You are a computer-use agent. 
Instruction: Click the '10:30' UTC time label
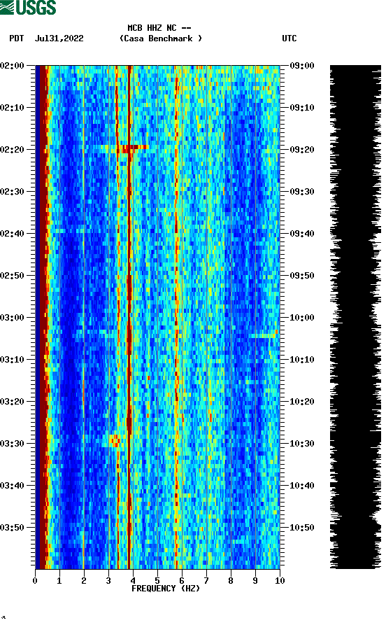pos(302,444)
